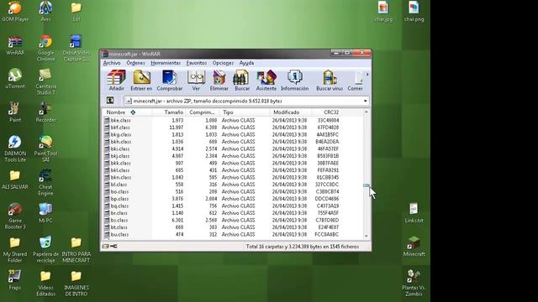This screenshot has height=302, width=538.
Task: Click the Eliminar toolbar icon
Action: tap(219, 81)
